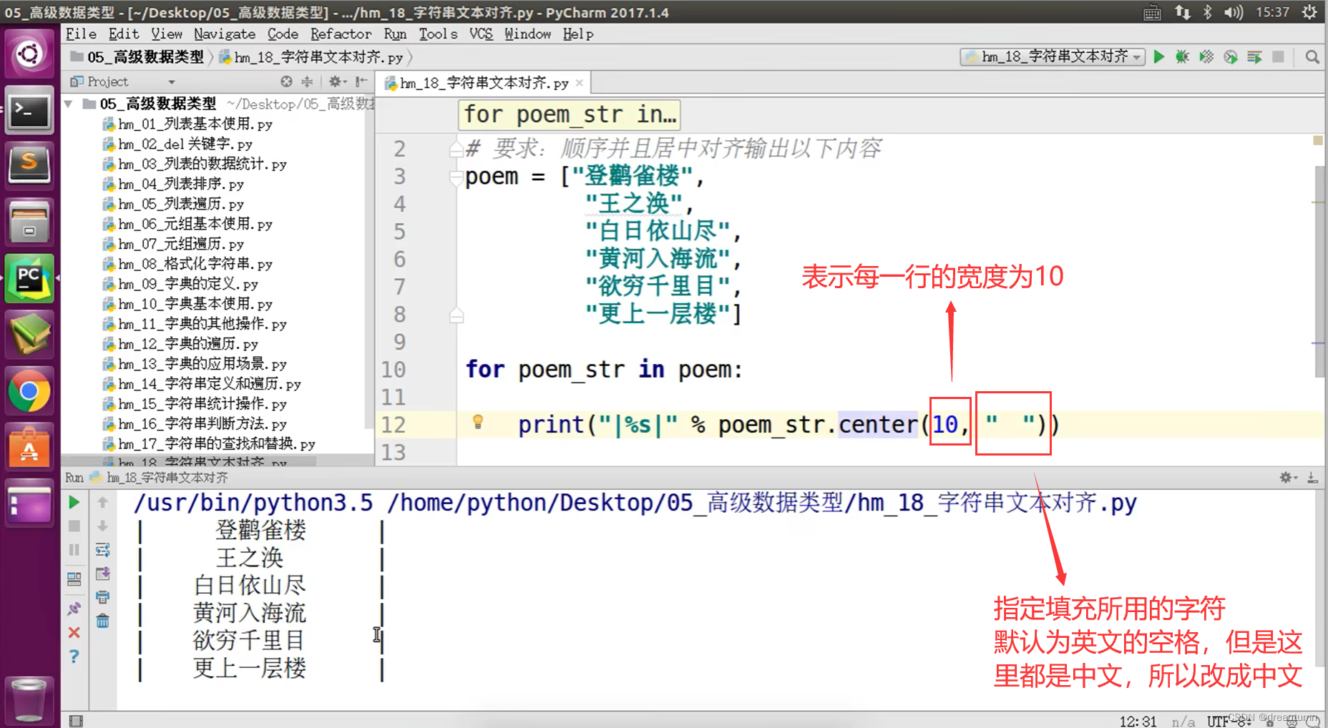The width and height of the screenshot is (1328, 728).
Task: Open the Refactor menu
Action: pyautogui.click(x=341, y=34)
